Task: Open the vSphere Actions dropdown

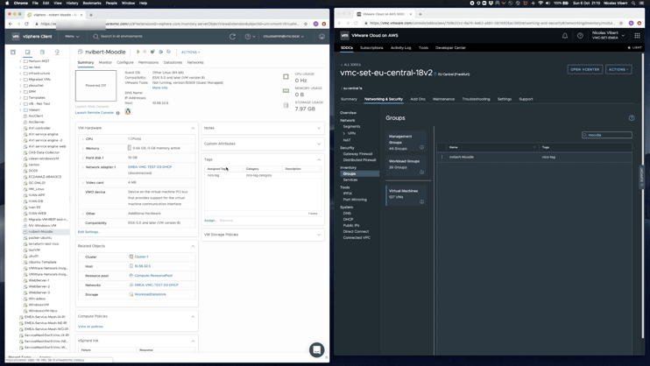Action: 190,52
